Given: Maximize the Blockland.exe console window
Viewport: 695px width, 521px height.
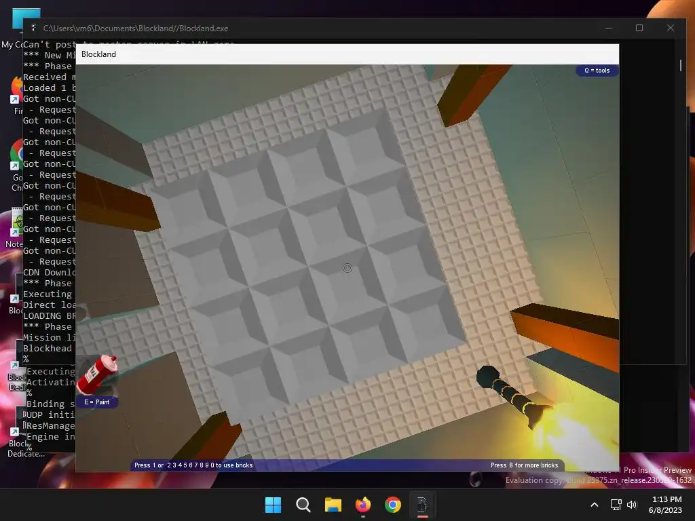Looking at the screenshot, I should pos(639,28).
